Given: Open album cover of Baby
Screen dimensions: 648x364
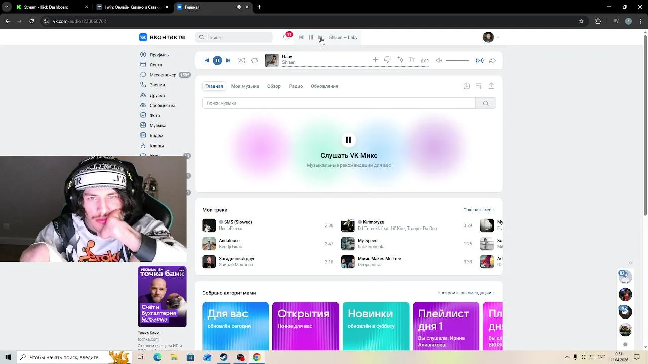Looking at the screenshot, I should [272, 60].
